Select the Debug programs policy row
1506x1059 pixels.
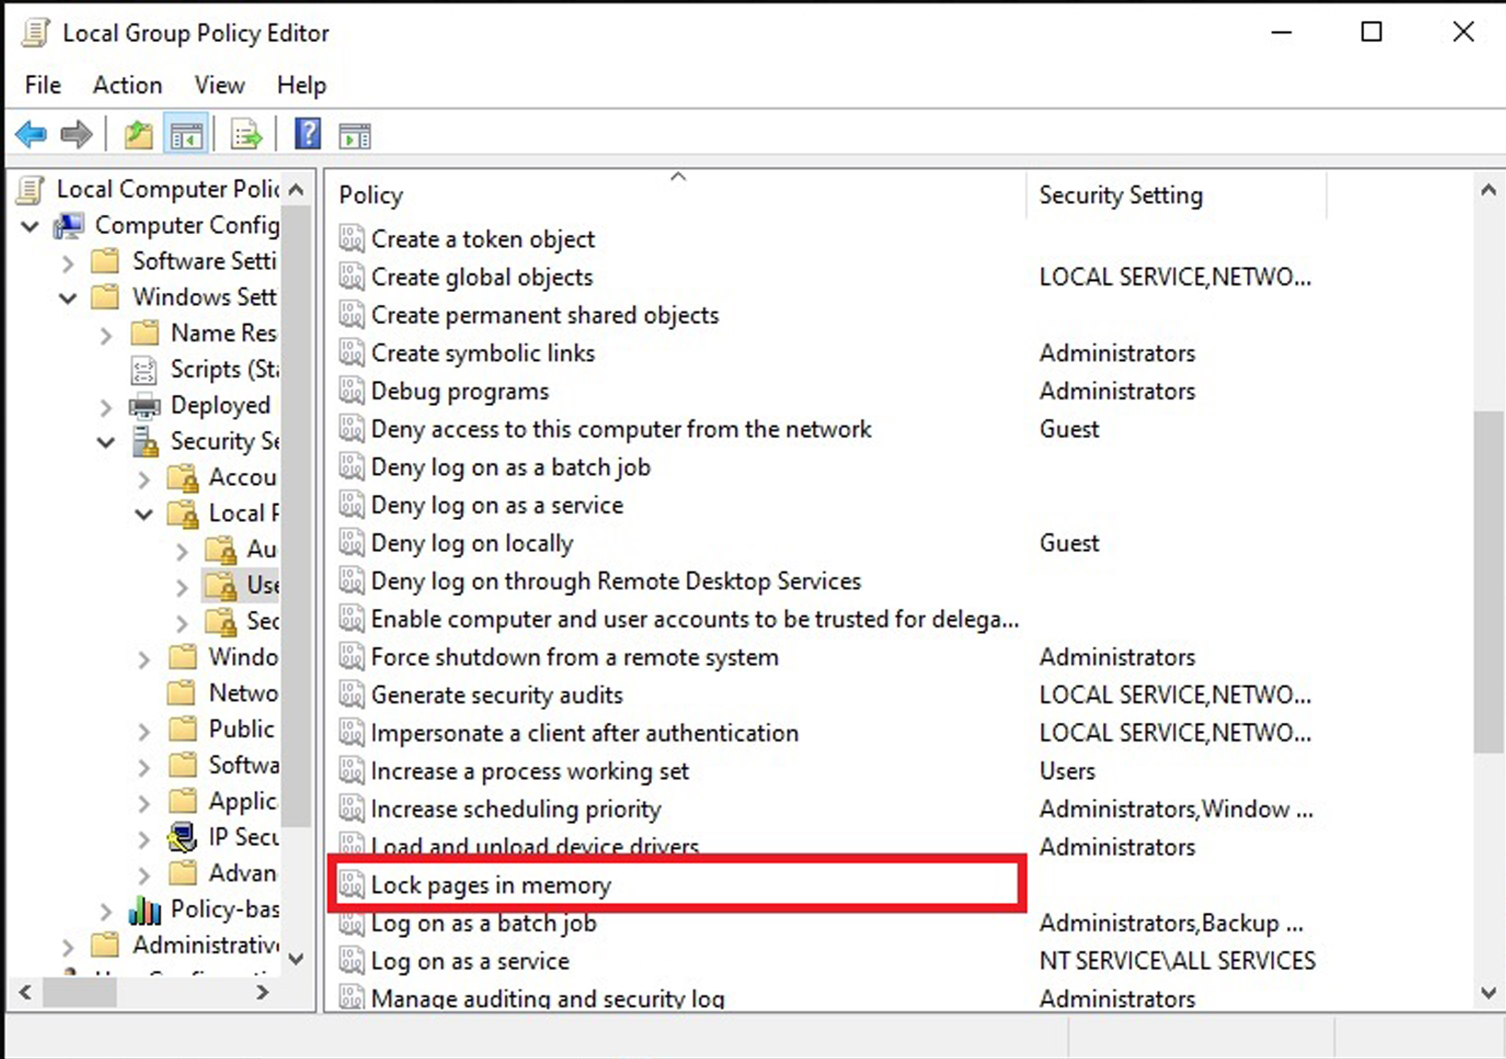[x=460, y=392]
